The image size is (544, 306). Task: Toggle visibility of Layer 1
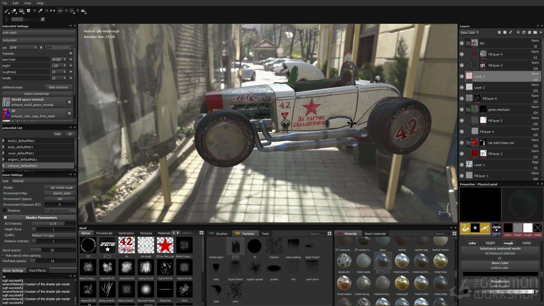(462, 165)
